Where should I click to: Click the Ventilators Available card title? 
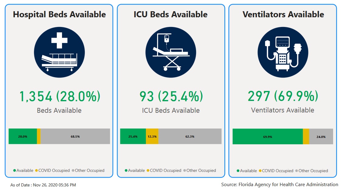click(283, 14)
